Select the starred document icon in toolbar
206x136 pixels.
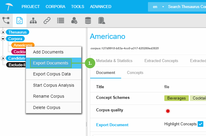(19, 20)
